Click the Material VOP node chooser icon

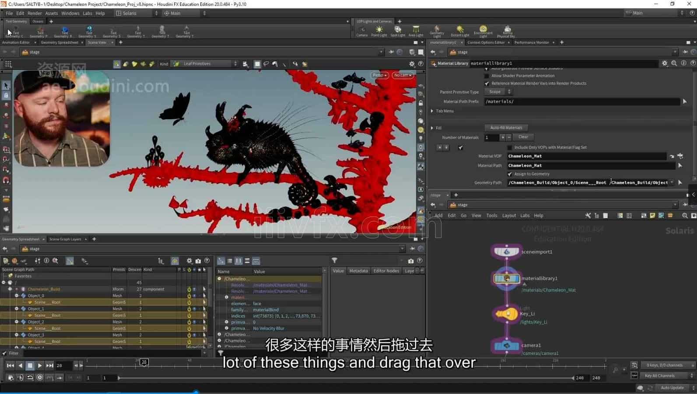click(x=680, y=156)
